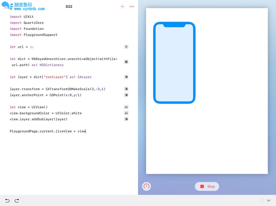The height and width of the screenshot is (206, 276).
Task: Click the 'CALayer' type name
Action: pos(84,77)
